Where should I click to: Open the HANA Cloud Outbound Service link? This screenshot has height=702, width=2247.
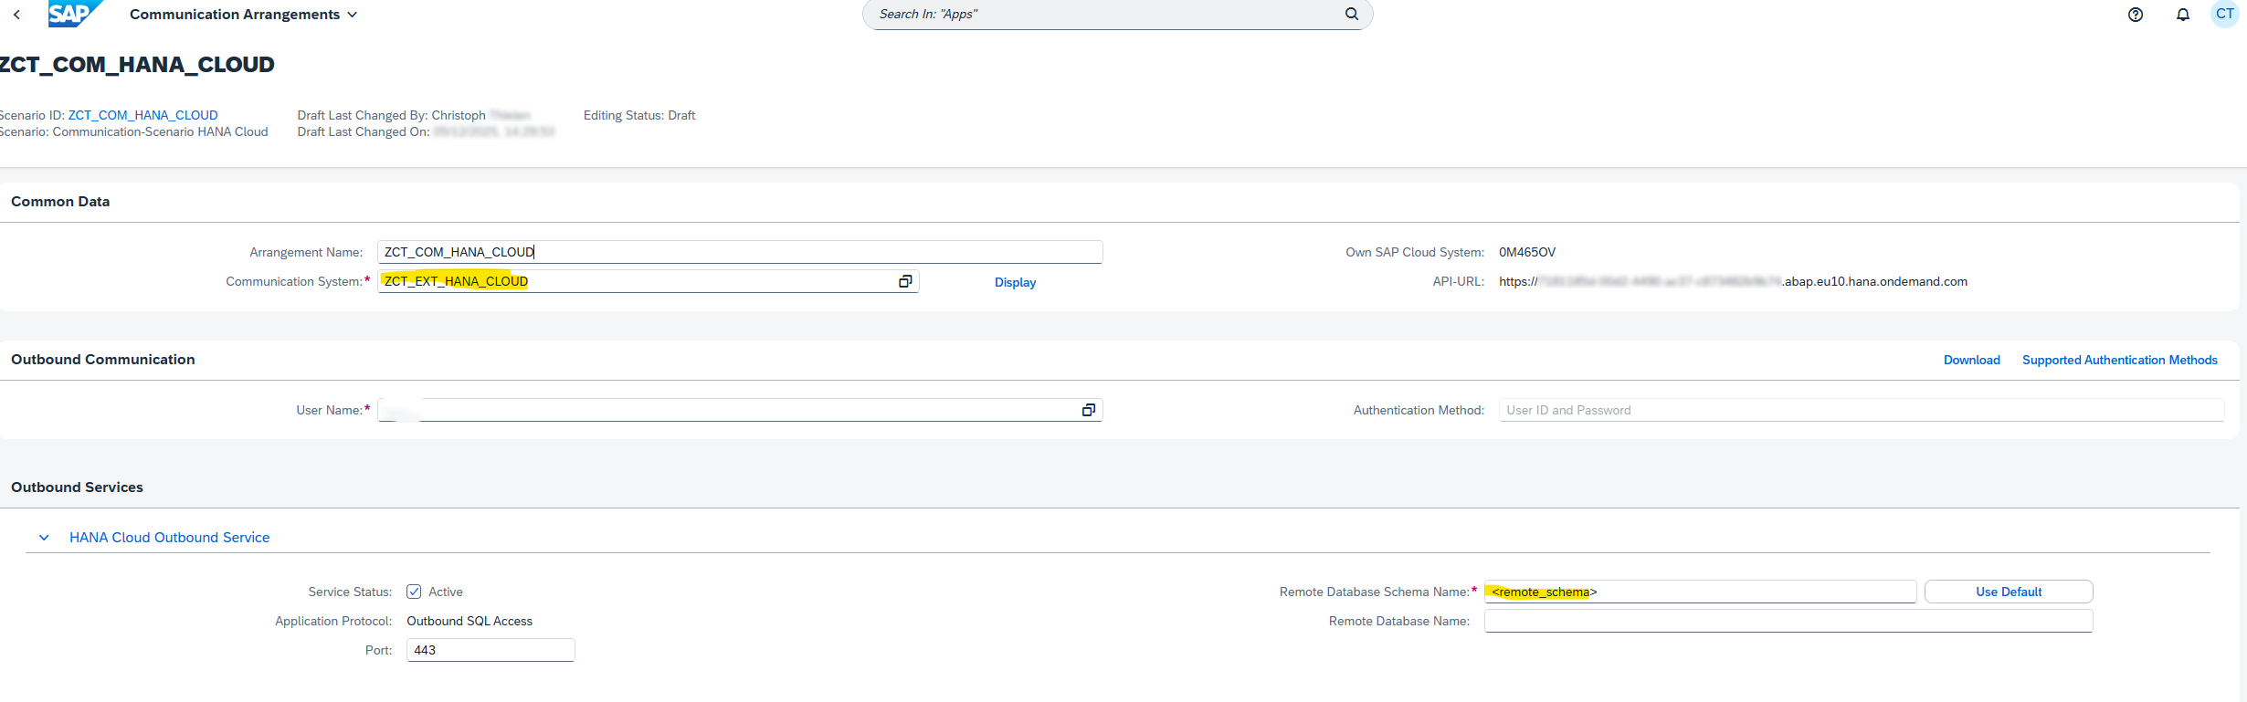click(x=170, y=538)
